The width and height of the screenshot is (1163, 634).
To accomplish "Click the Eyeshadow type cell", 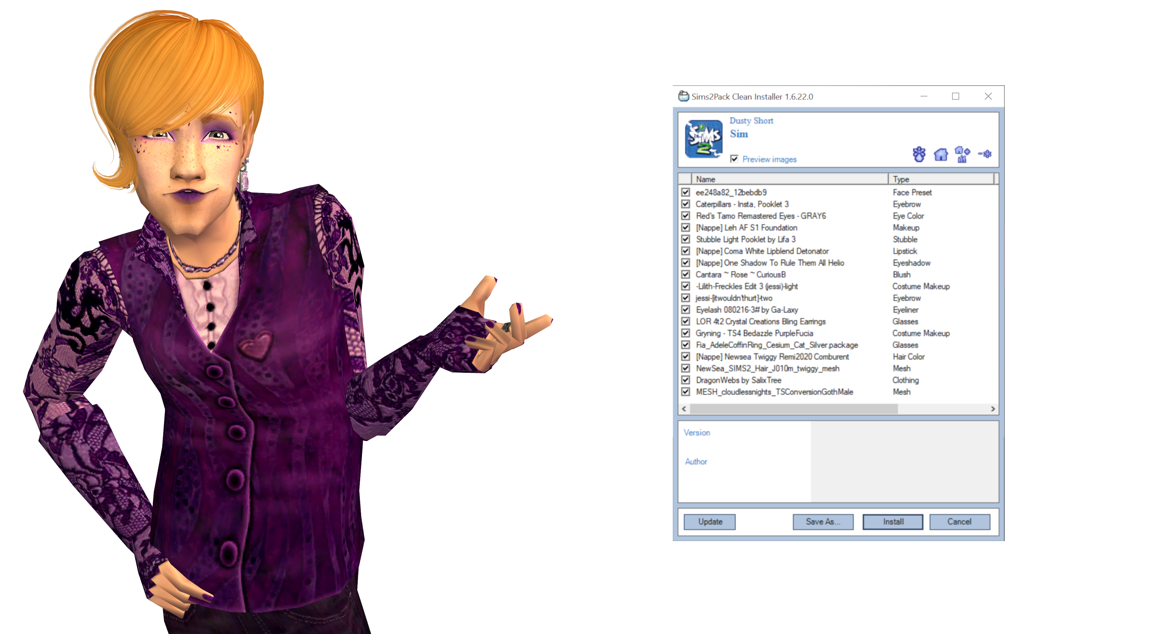I will click(x=911, y=263).
